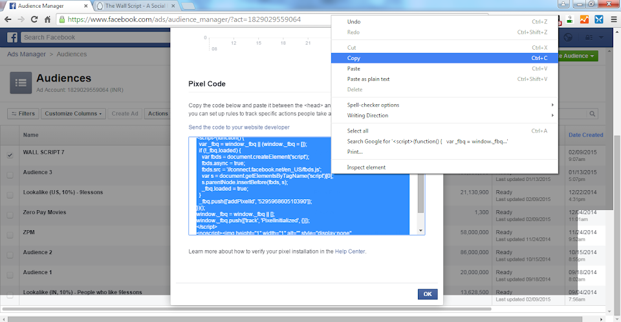Click the 58,000,000 size value for ZPM
The image size is (621, 322).
tap(474, 232)
